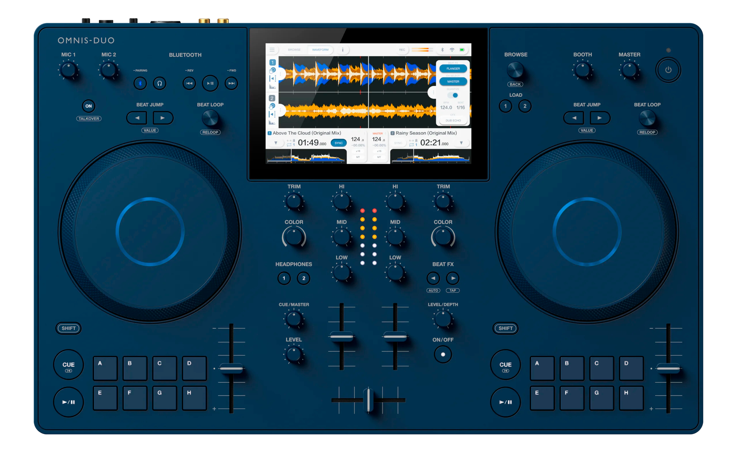The image size is (737, 453).
Task: Tap deck 1 jog touch-mode hand icon
Action: click(x=272, y=71)
